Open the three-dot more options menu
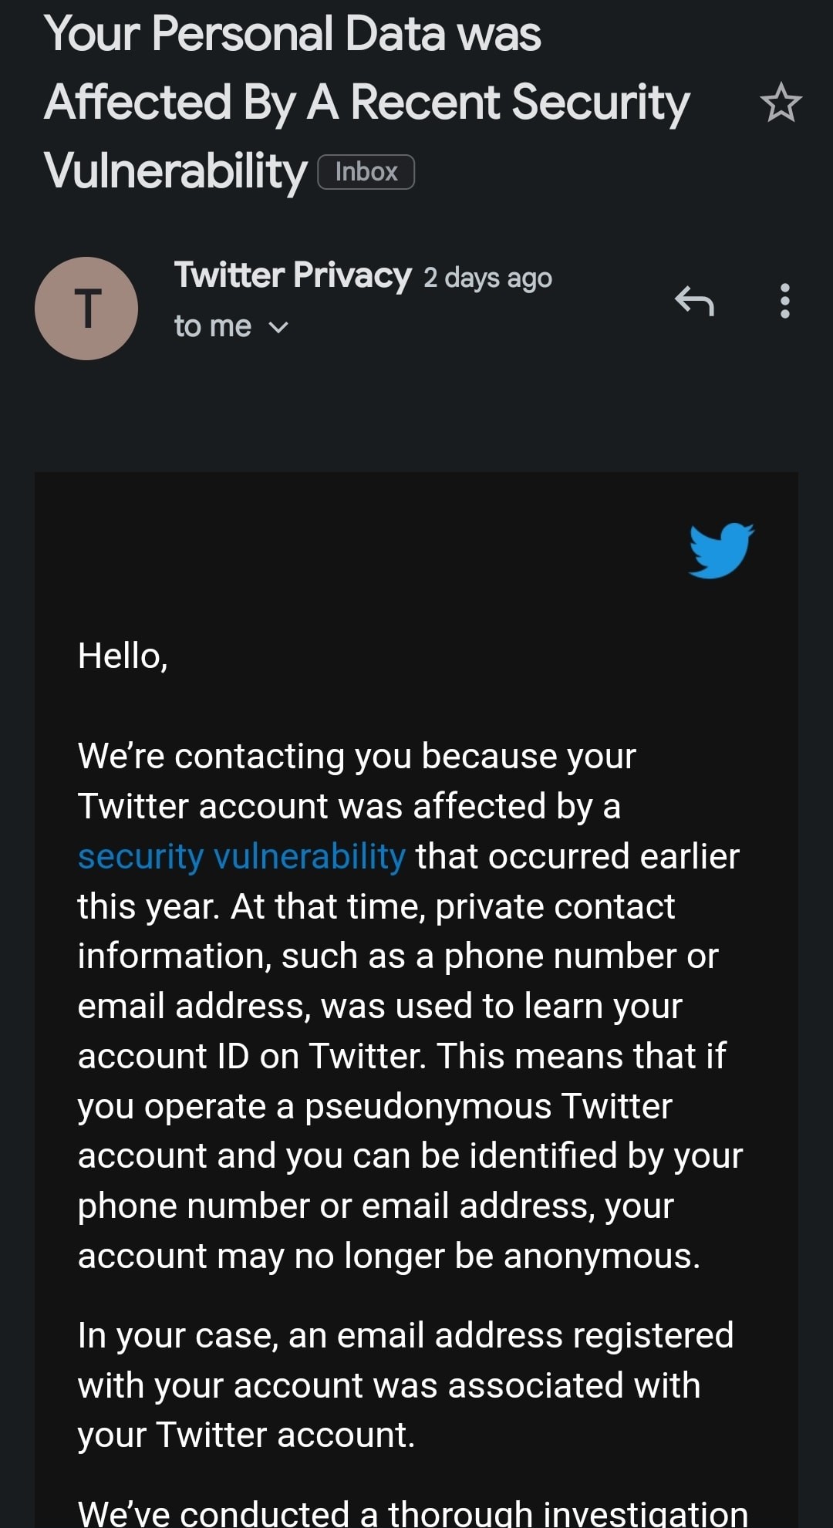The width and height of the screenshot is (833, 1528). pos(784,301)
